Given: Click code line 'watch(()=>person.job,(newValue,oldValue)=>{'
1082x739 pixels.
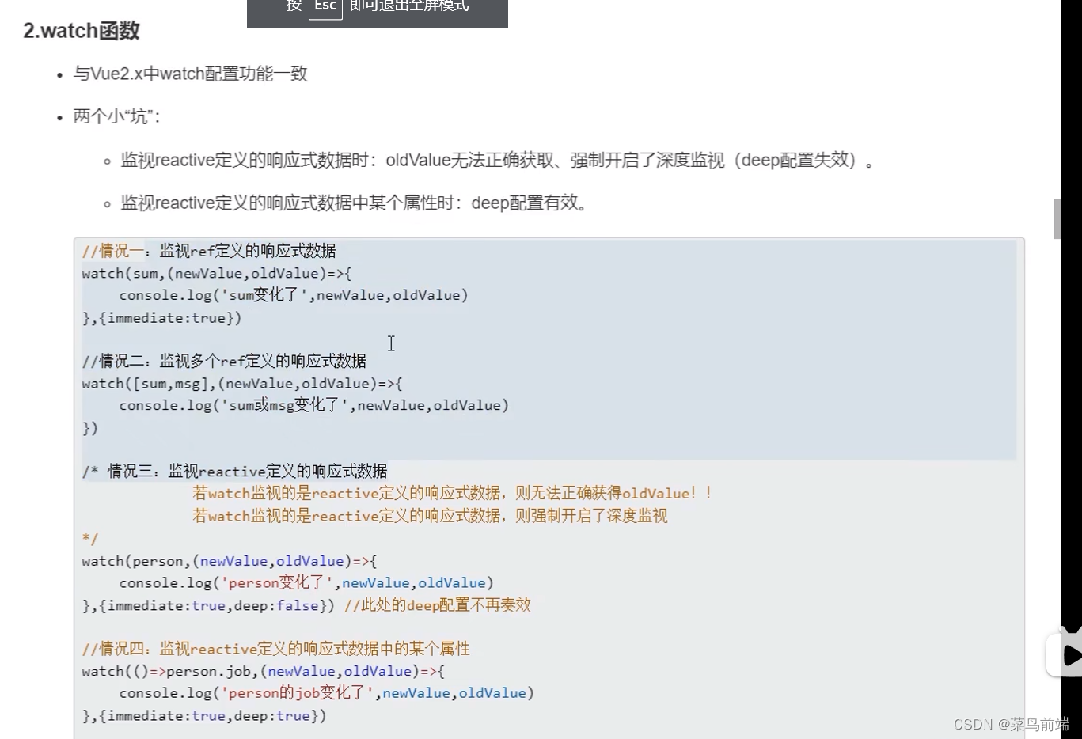Looking at the screenshot, I should tap(263, 672).
